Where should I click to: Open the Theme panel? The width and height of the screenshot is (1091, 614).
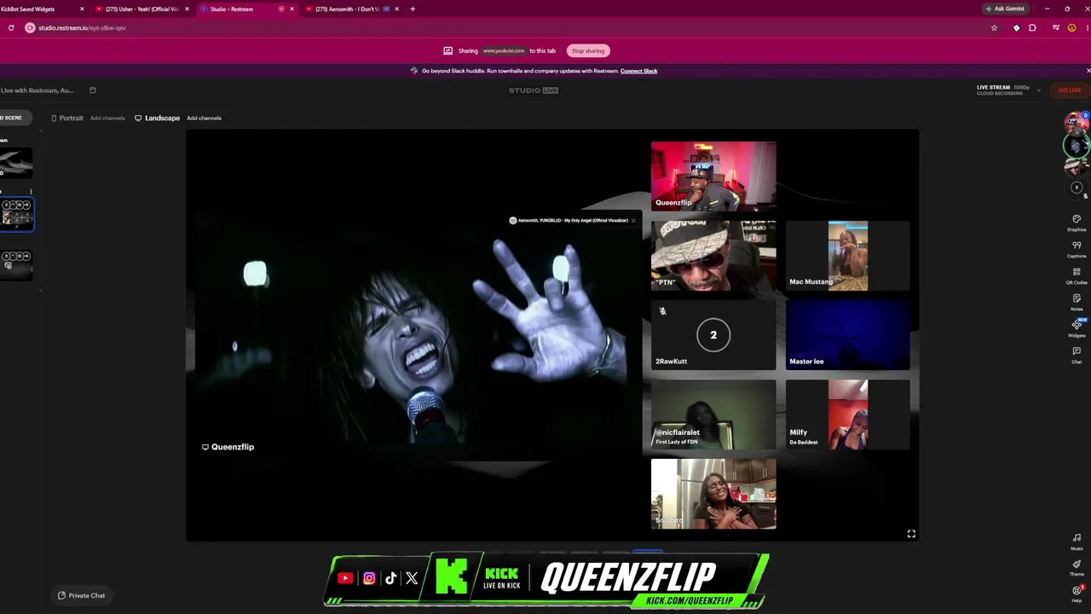[x=1077, y=567]
